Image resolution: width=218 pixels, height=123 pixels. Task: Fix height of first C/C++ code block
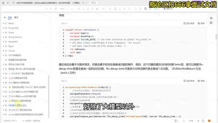[x=189, y=23]
